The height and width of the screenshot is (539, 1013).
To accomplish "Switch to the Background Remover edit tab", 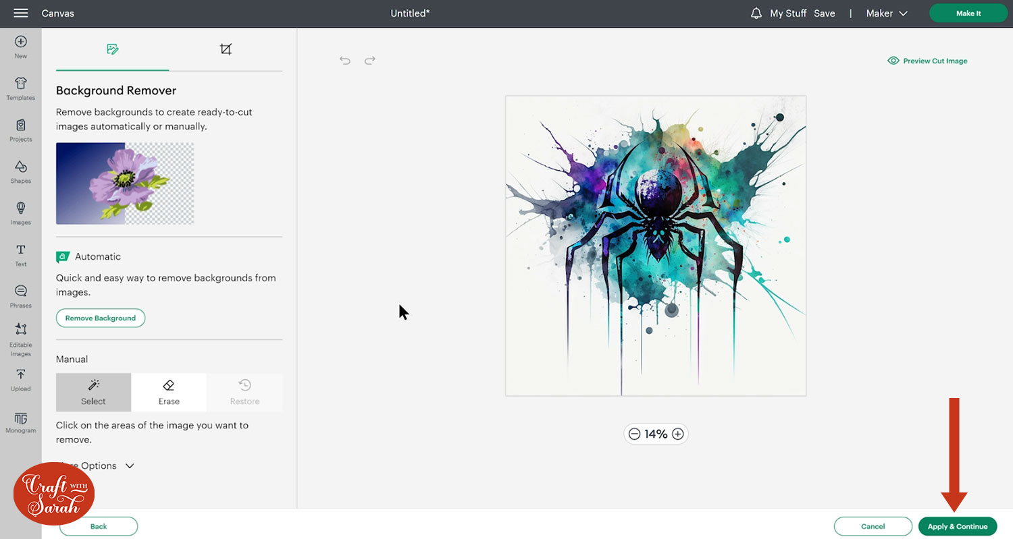I will pyautogui.click(x=112, y=49).
